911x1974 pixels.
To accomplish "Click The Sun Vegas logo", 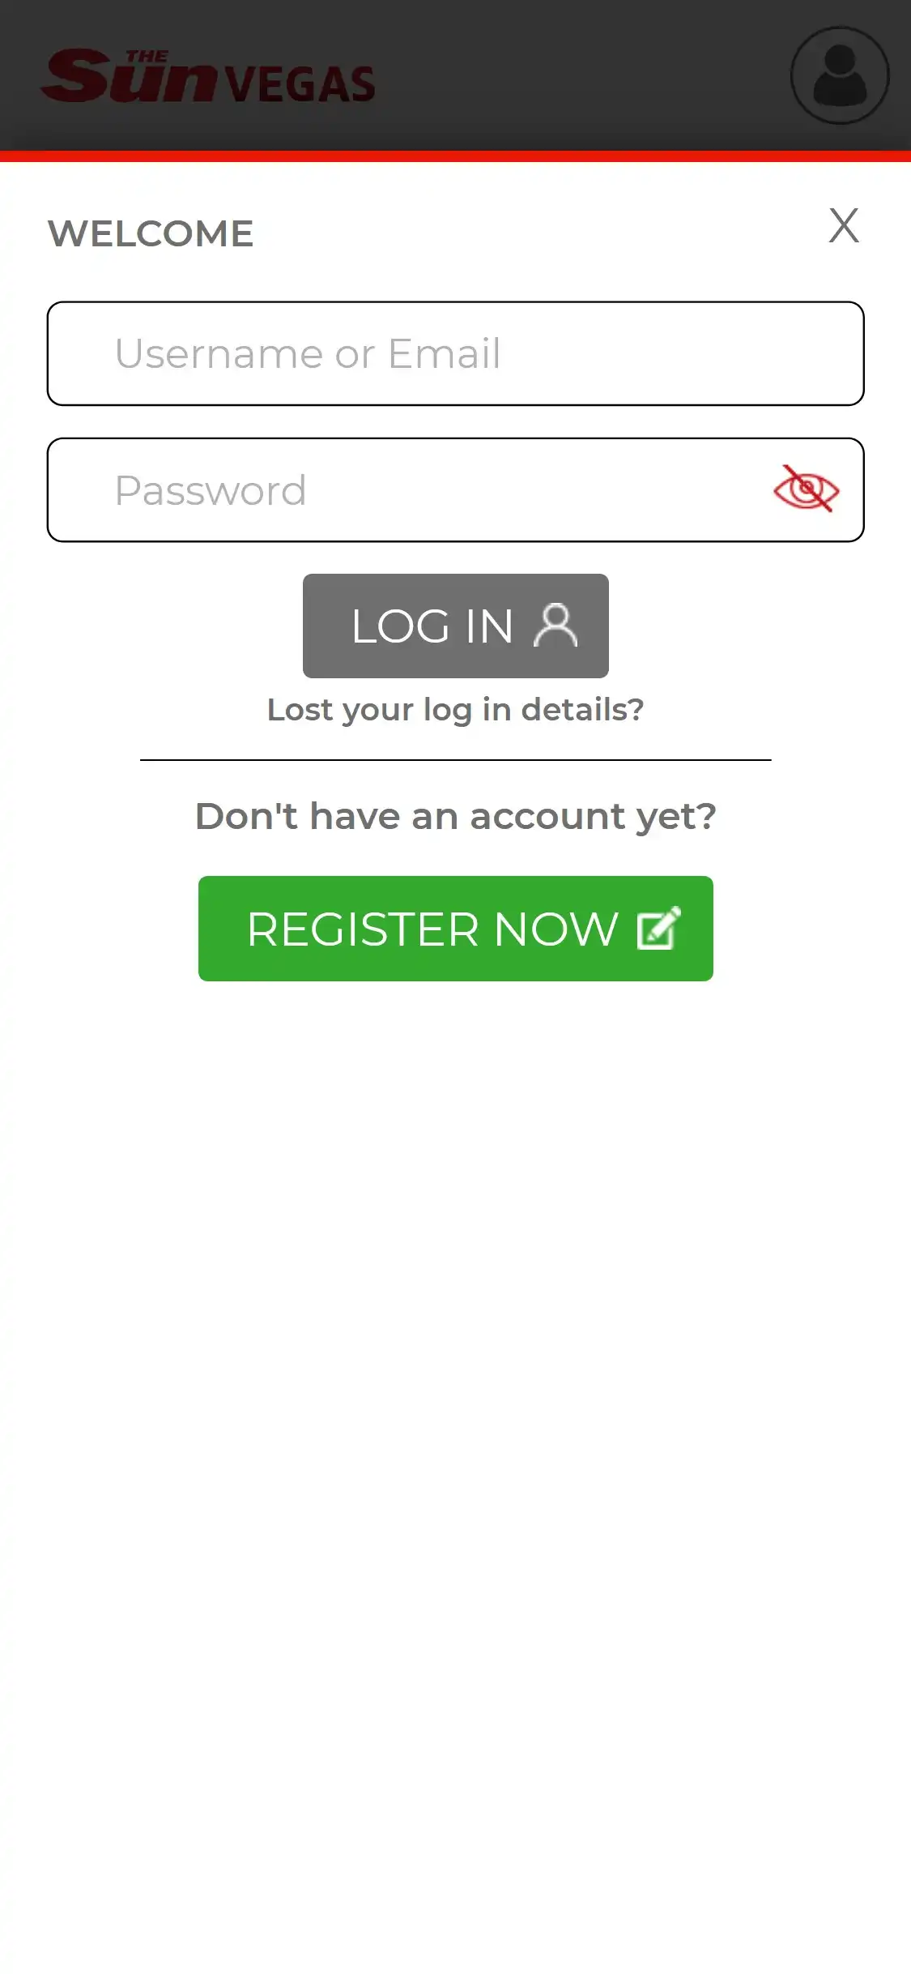I will [x=208, y=76].
